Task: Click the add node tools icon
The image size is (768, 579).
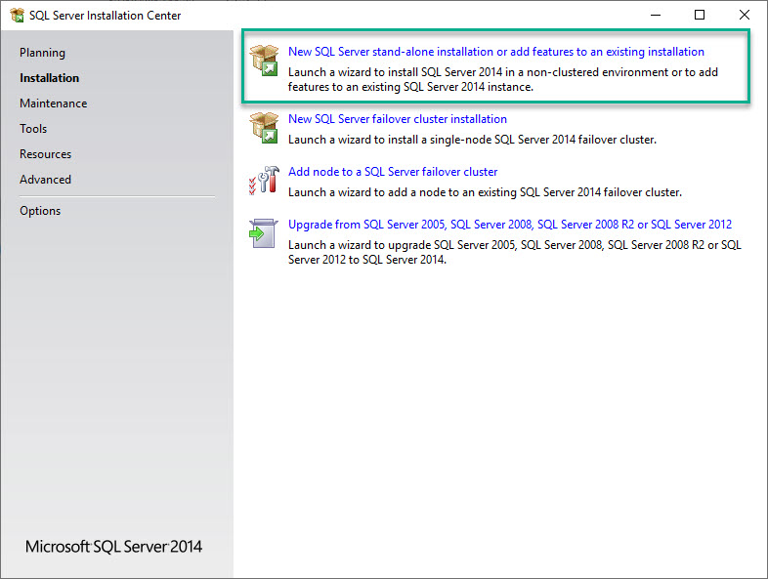Action: pos(264,180)
